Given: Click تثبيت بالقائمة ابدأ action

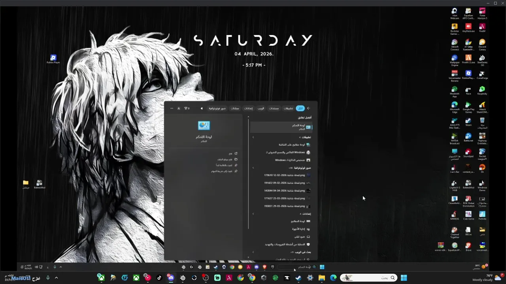Looking at the screenshot, I should tap(227, 165).
